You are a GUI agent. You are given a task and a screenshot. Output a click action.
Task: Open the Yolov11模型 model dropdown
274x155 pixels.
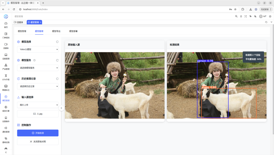[38, 49]
